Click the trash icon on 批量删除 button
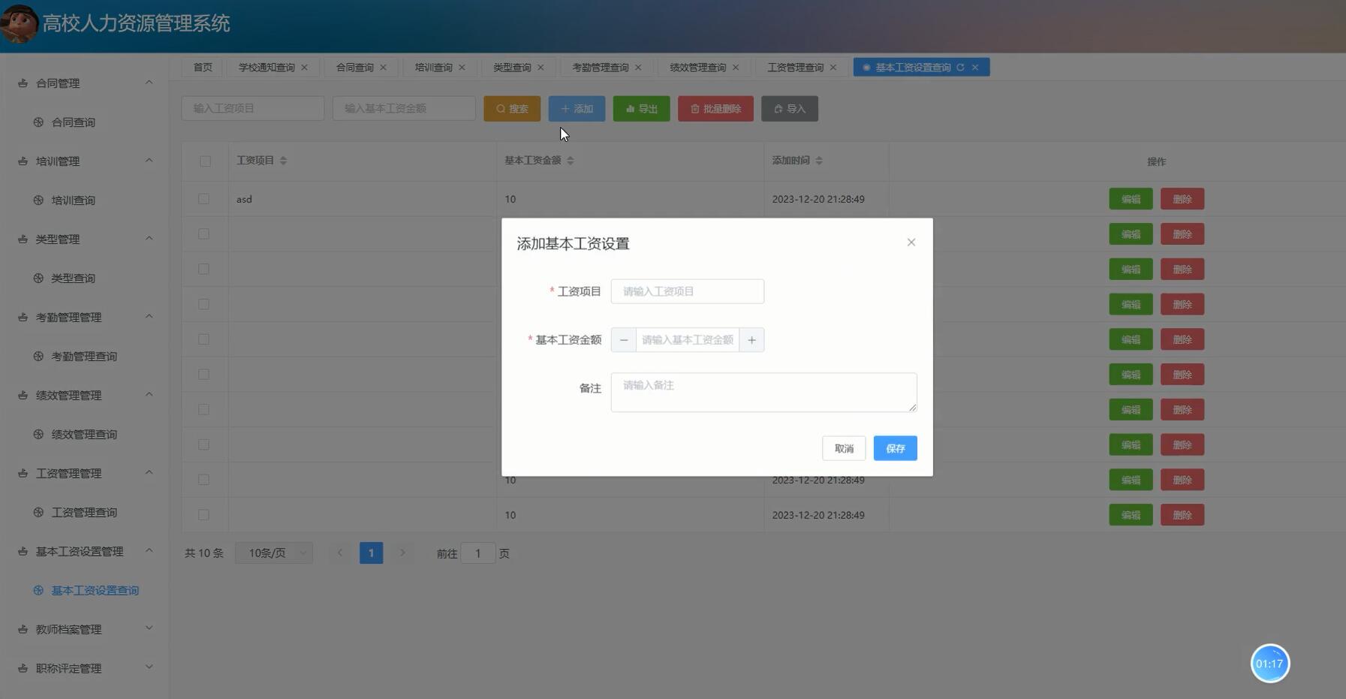Screen dimensions: 1346x699 point(694,108)
